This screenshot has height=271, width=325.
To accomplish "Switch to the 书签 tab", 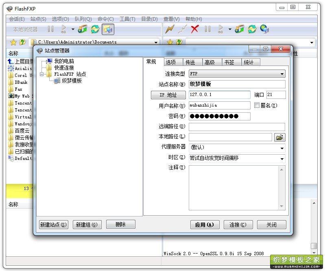I will click(x=231, y=62).
